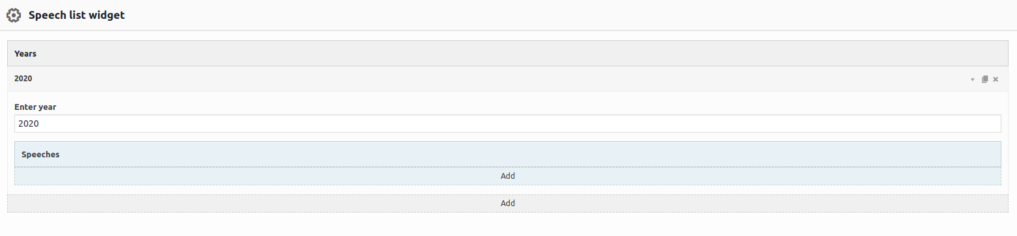Click the gear icon beside Speech list widget
Image resolution: width=1017 pixels, height=236 pixels.
(x=13, y=15)
